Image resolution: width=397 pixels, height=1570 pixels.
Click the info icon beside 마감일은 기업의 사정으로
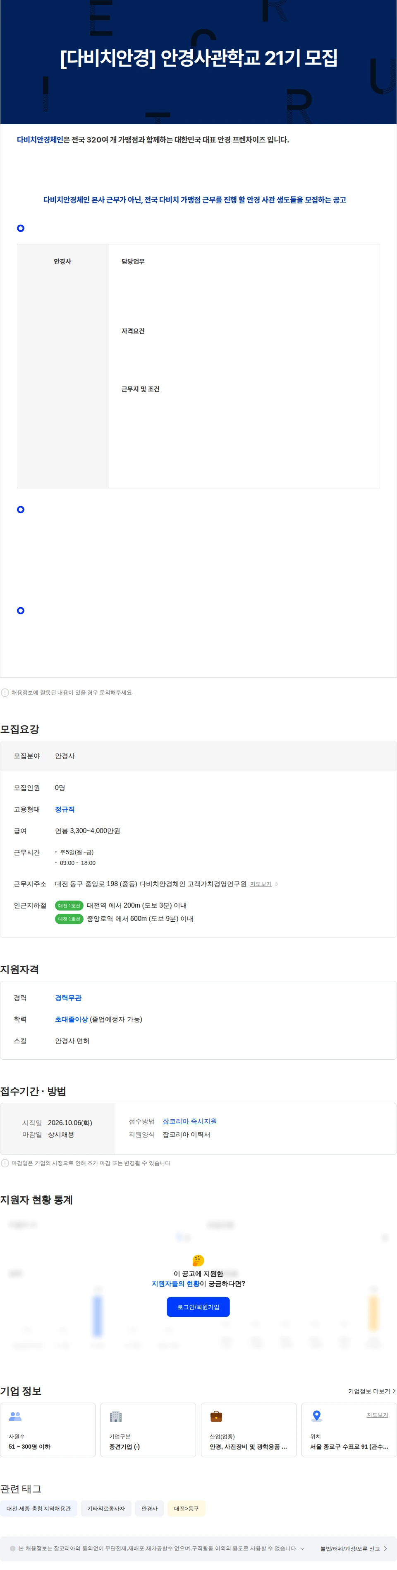tap(5, 1163)
